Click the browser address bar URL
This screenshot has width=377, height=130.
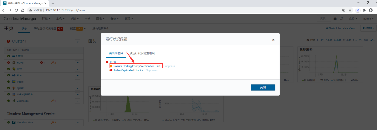[x=66, y=10]
